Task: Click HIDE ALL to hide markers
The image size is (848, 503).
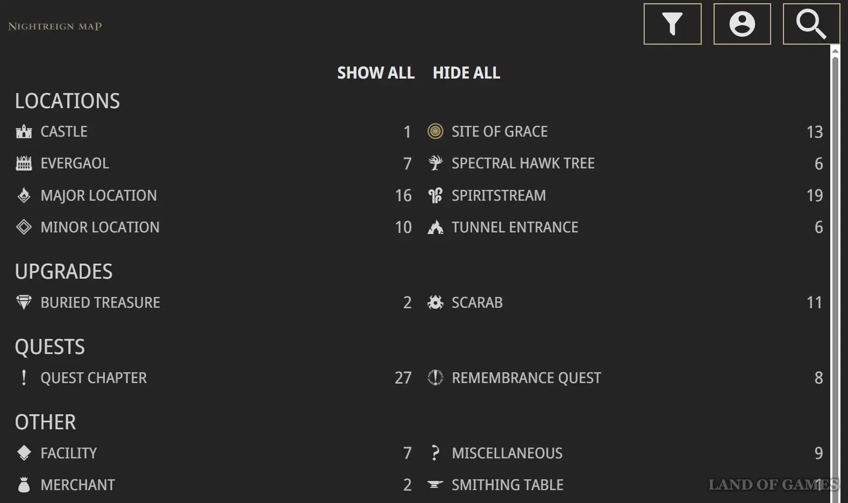Action: coord(466,73)
